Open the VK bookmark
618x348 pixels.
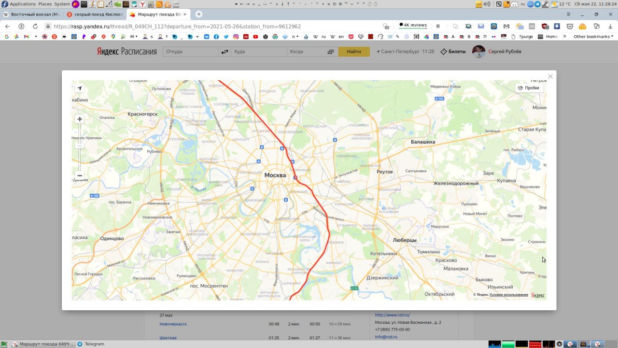(206, 37)
